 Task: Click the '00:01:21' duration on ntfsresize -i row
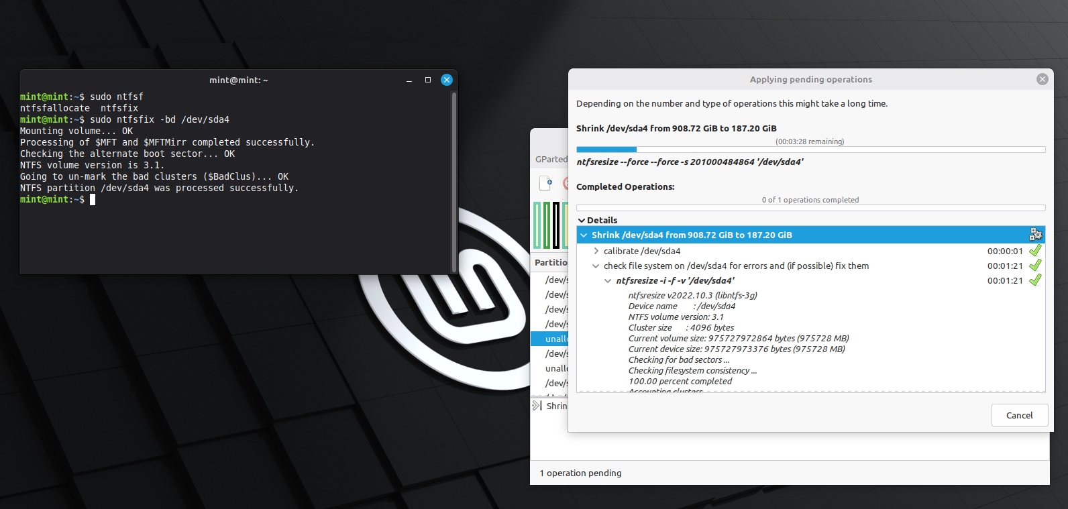click(1005, 280)
